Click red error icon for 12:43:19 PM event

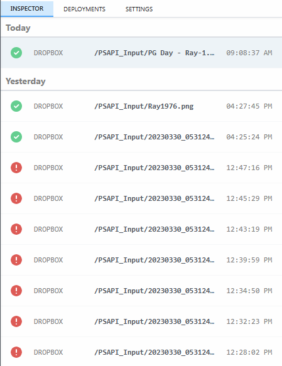[16, 229]
